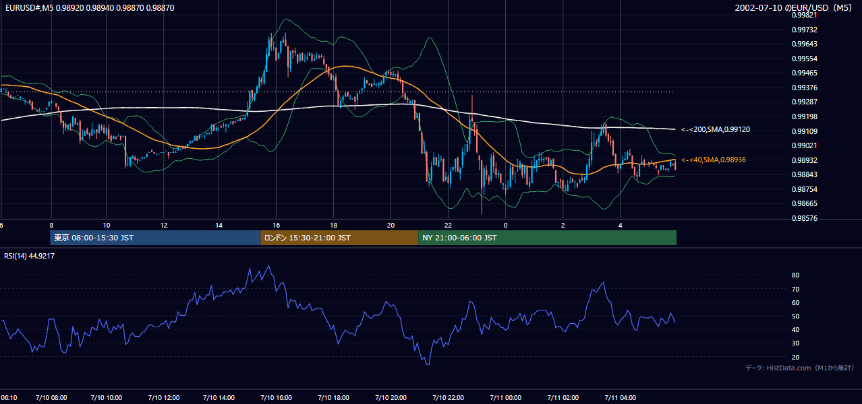862x404 pixels.
Task: Click the 7/10 16:00 time label
Action: 277,398
